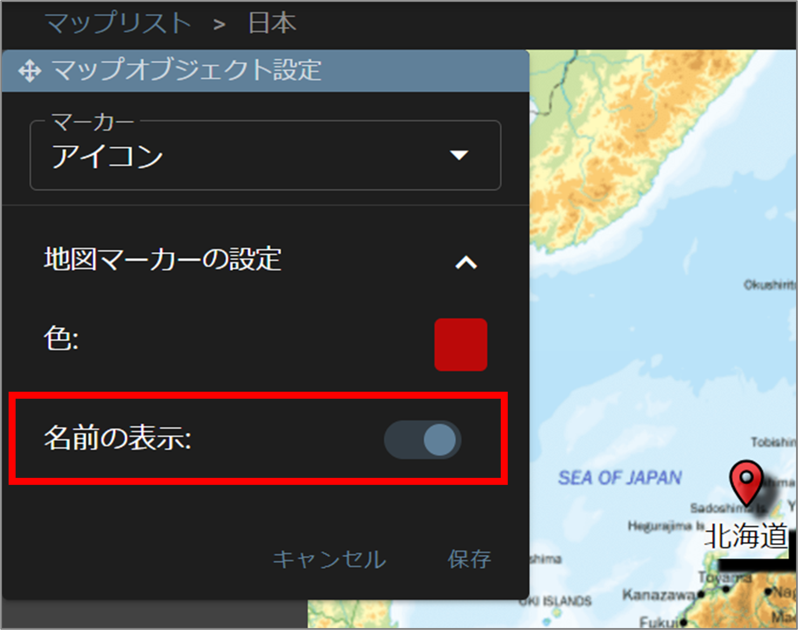The width and height of the screenshot is (798, 630).
Task: Click the 名前の表示: label text
Action: pyautogui.click(x=118, y=438)
